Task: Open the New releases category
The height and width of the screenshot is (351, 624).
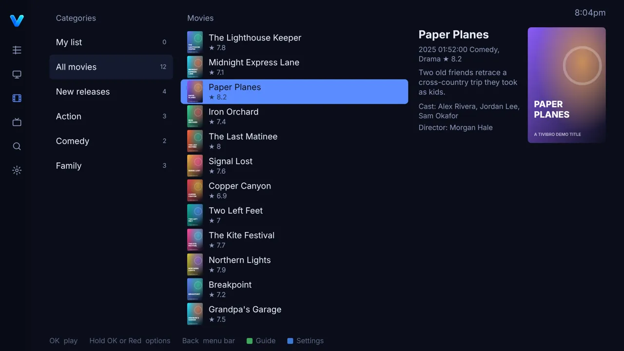Action: (111, 92)
